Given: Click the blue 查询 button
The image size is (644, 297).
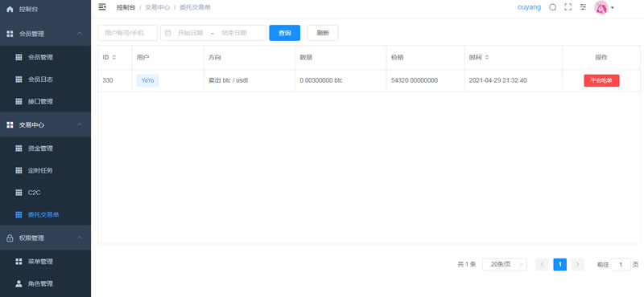Looking at the screenshot, I should coord(285,33).
